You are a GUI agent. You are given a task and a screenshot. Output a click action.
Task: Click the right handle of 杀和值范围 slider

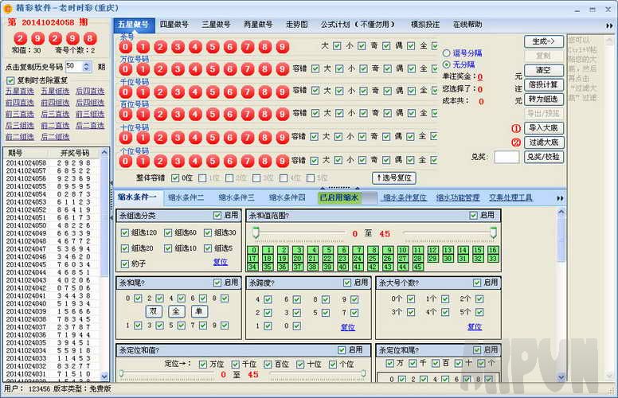[x=493, y=232]
